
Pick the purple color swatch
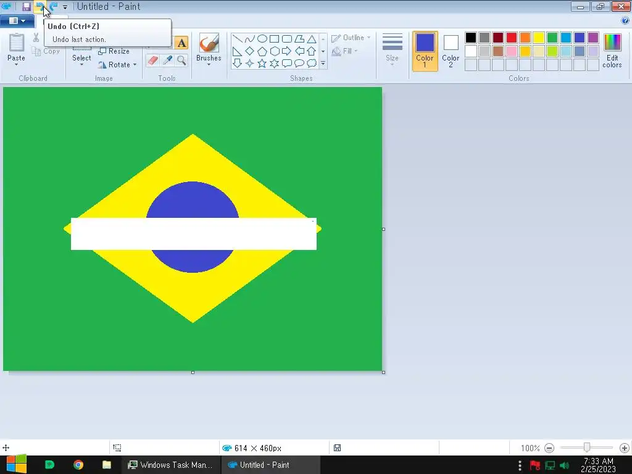[593, 38]
